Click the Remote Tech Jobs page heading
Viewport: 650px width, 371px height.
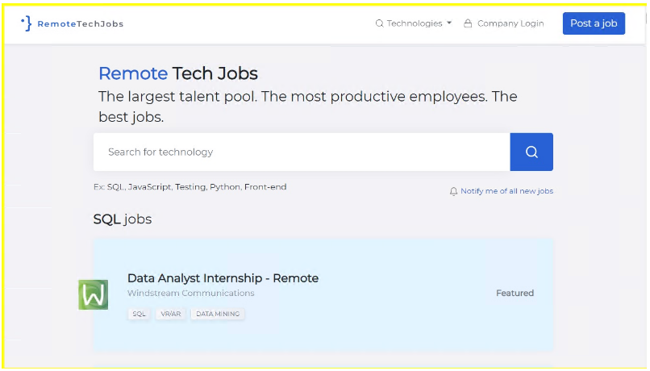(x=178, y=73)
